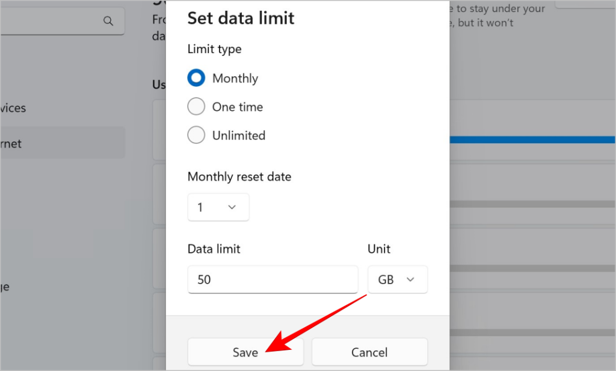Click the Set data limit heading
616x371 pixels.
(241, 18)
